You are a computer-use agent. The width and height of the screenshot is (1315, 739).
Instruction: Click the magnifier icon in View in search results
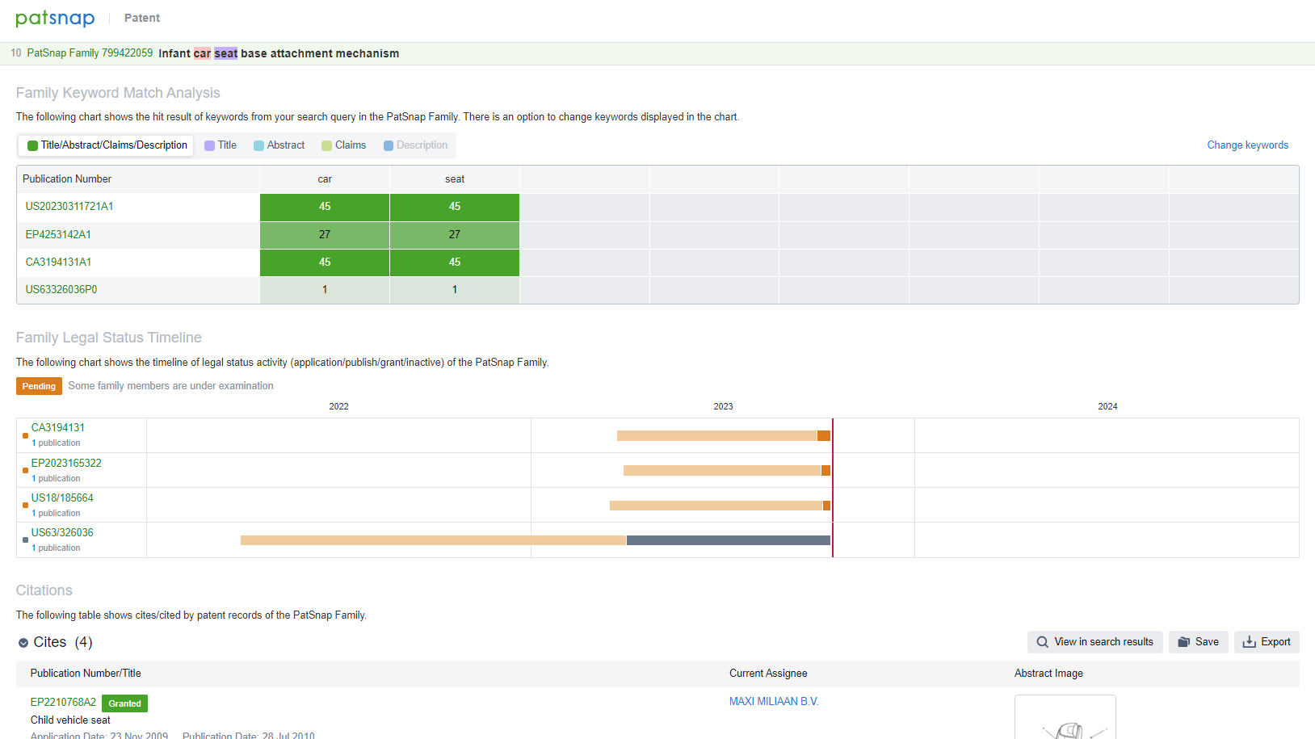1043,642
